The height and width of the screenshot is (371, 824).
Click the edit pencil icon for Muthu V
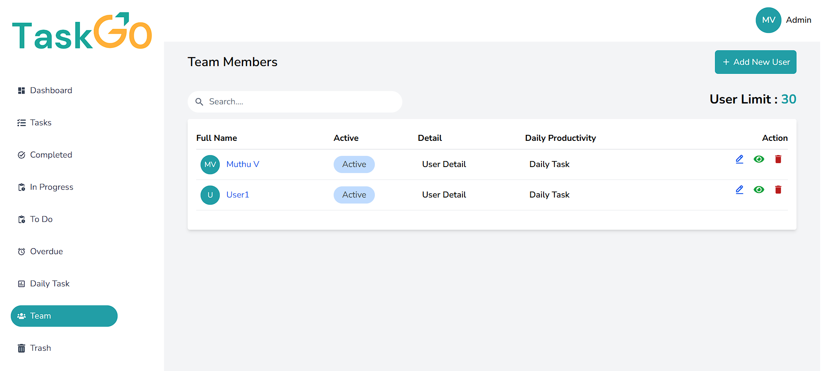(x=739, y=159)
